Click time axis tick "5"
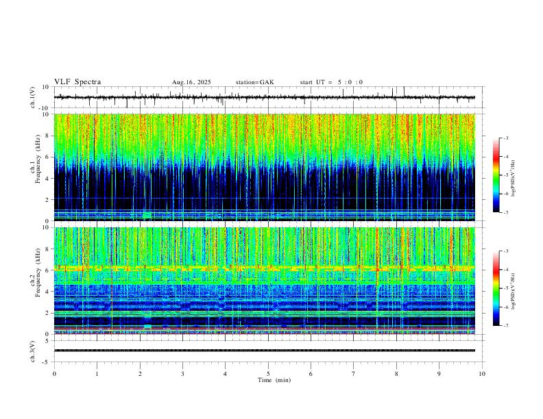This screenshot has width=543, height=419. [268, 374]
